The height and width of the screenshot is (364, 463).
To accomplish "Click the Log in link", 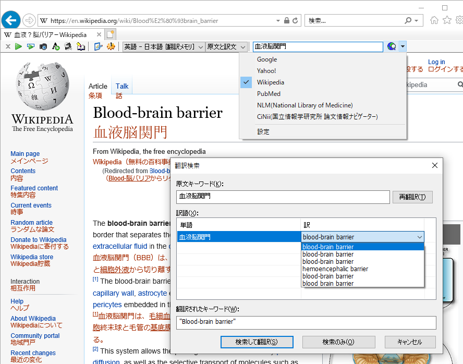I will [436, 62].
